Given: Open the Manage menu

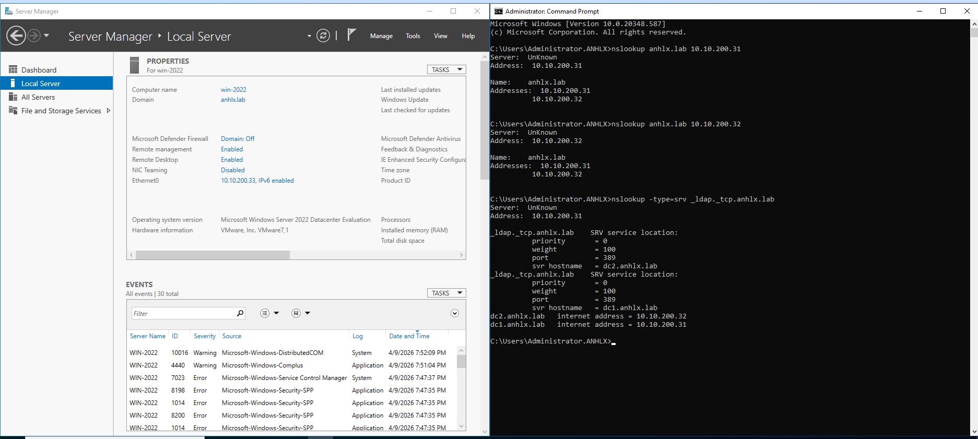Looking at the screenshot, I should [x=381, y=36].
